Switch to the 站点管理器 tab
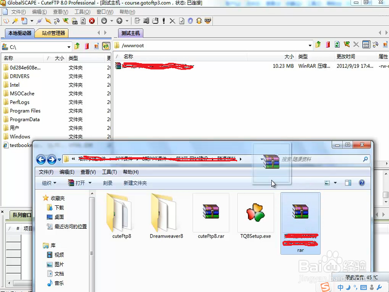 (x=53, y=33)
